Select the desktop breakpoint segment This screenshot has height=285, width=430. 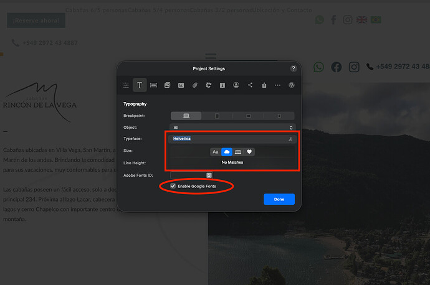click(186, 116)
